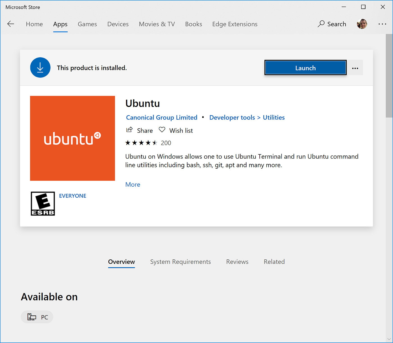Open more options beside the Launch button

[x=355, y=68]
